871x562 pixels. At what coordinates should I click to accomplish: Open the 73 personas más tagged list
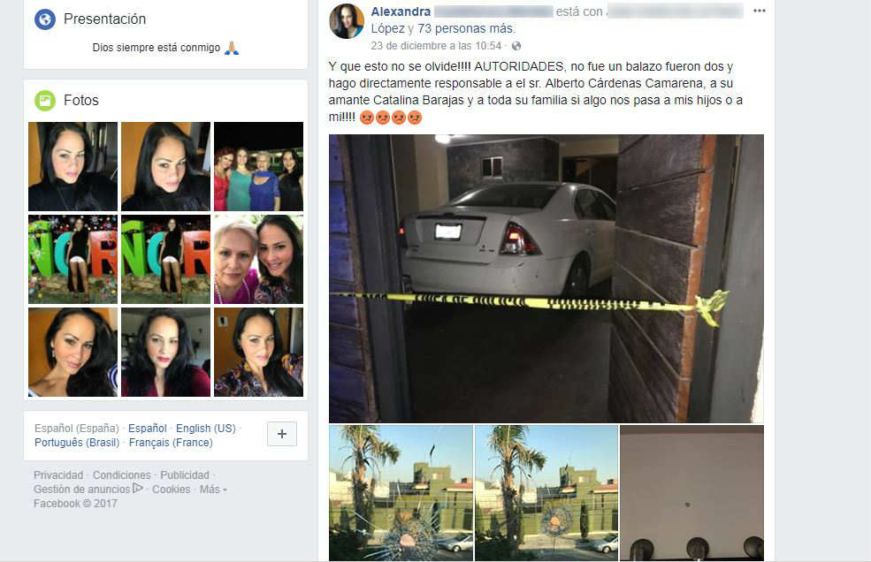pyautogui.click(x=466, y=28)
